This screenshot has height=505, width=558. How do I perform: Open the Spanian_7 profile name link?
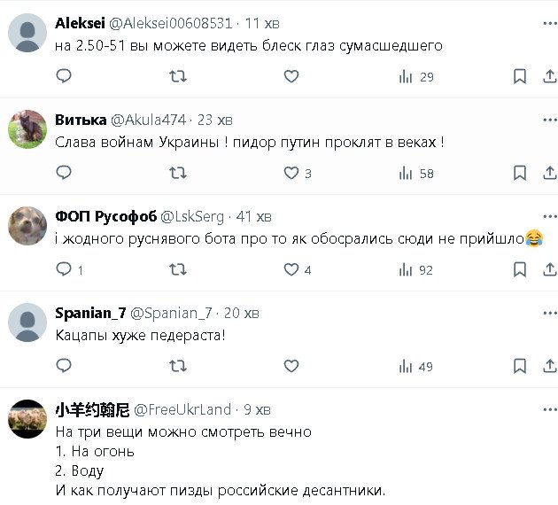[x=90, y=313]
